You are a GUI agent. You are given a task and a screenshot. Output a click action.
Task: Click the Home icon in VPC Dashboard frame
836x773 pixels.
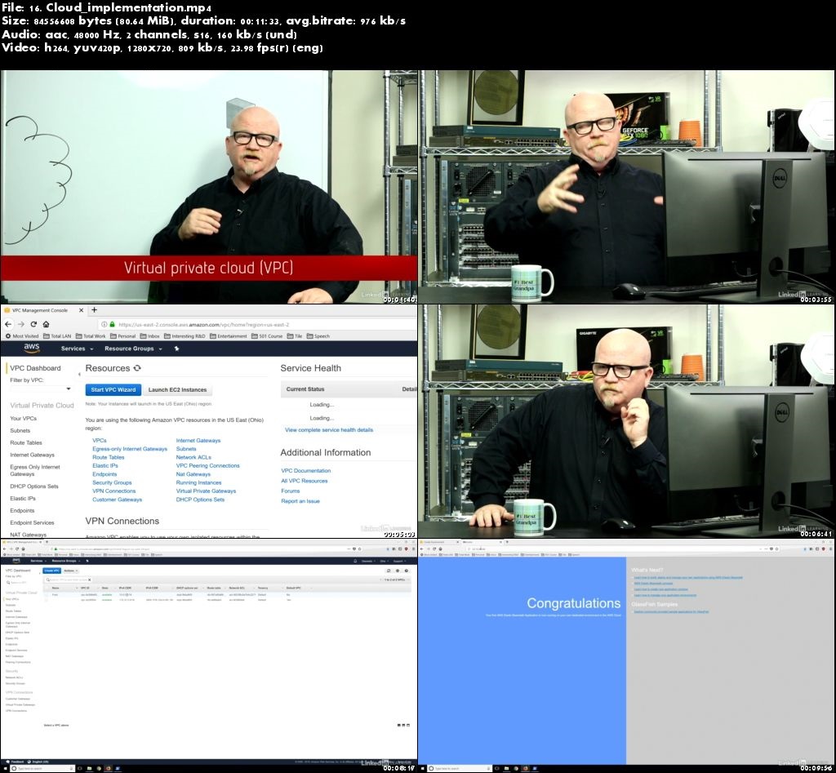(46, 324)
